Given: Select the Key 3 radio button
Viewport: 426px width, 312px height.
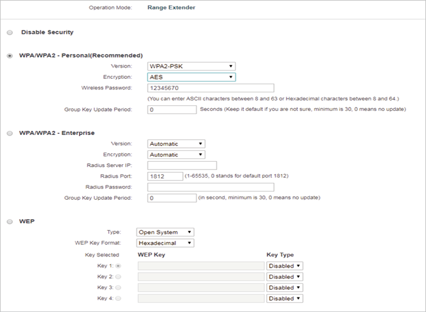Looking at the screenshot, I should (118, 287).
